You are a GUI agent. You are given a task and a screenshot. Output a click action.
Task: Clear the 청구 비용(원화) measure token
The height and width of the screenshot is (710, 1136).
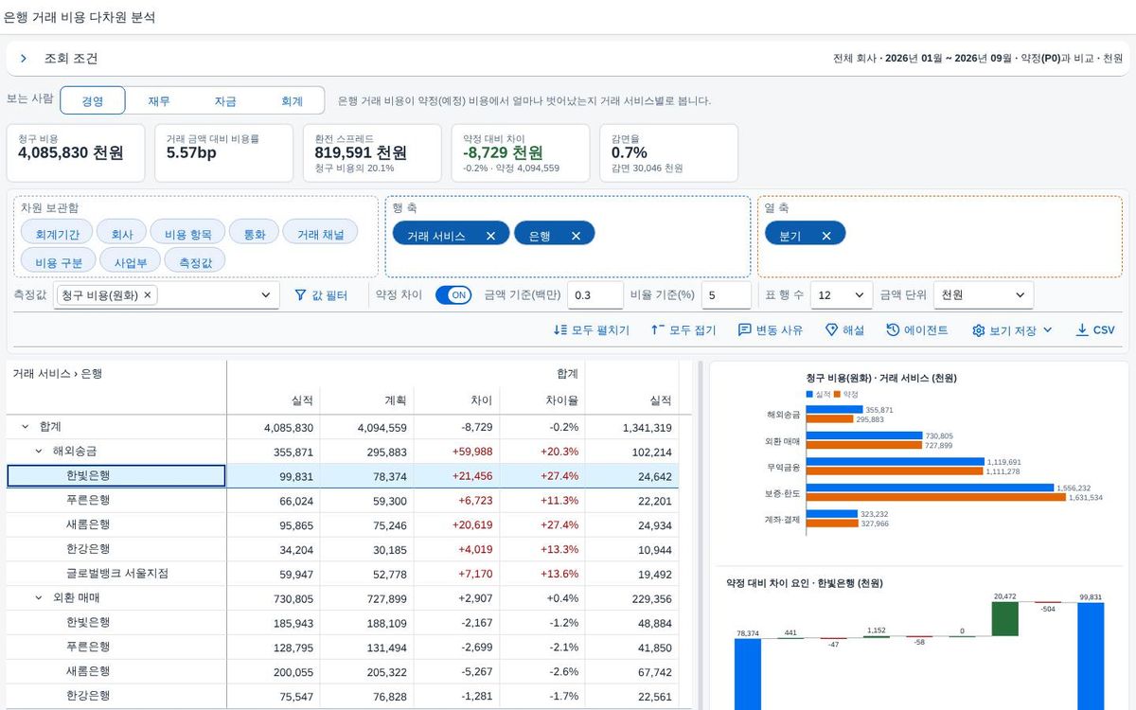147,295
